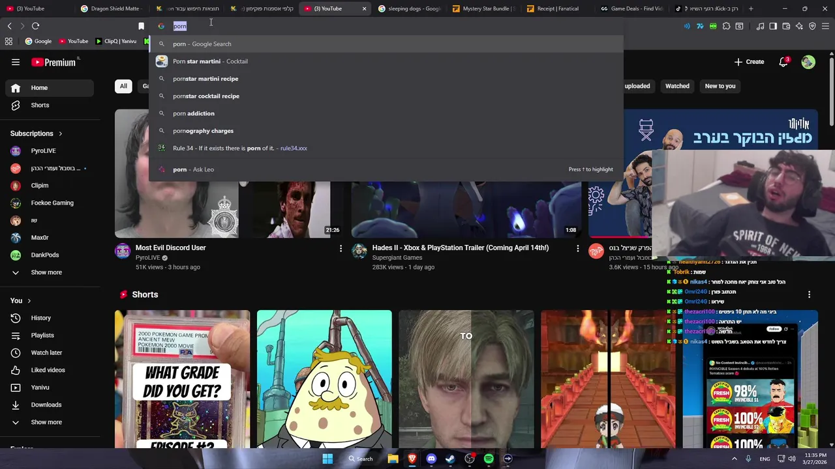Click the address bar text field
Image resolution: width=835 pixels, height=469 pixels.
pyautogui.click(x=385, y=26)
